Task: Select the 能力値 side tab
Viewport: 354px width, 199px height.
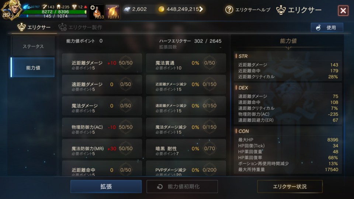Action: pyautogui.click(x=33, y=67)
